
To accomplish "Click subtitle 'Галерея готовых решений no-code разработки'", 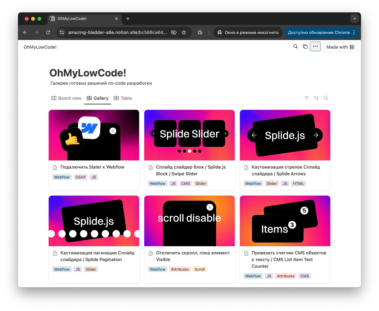I will click(x=101, y=83).
